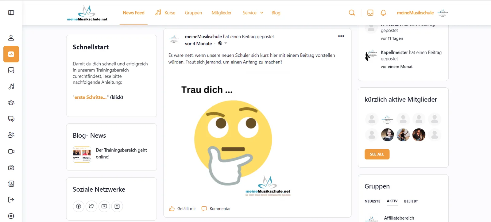Open the blog news thumbnail image
Viewport: 491px width, 222px height.
click(x=82, y=154)
